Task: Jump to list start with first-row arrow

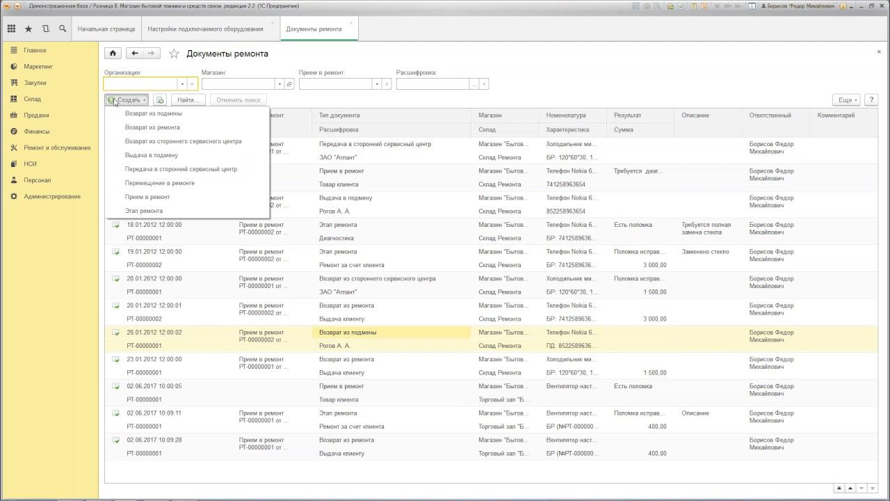Action: [x=840, y=489]
